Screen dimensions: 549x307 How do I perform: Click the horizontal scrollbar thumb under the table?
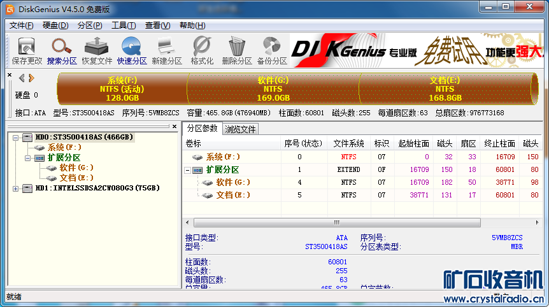(x=337, y=223)
